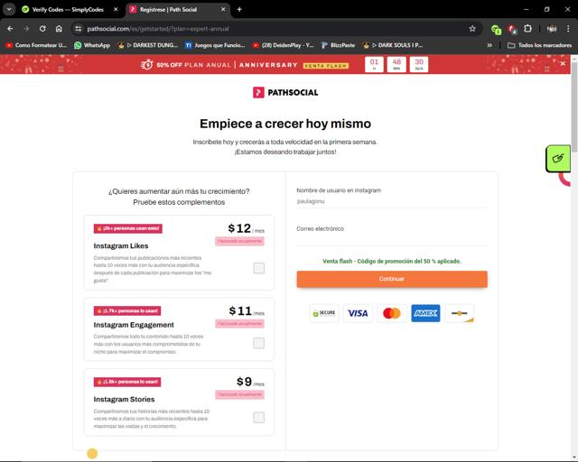The image size is (578, 462).
Task: Switch to Regístrese Path Social tab
Action: click(x=178, y=10)
